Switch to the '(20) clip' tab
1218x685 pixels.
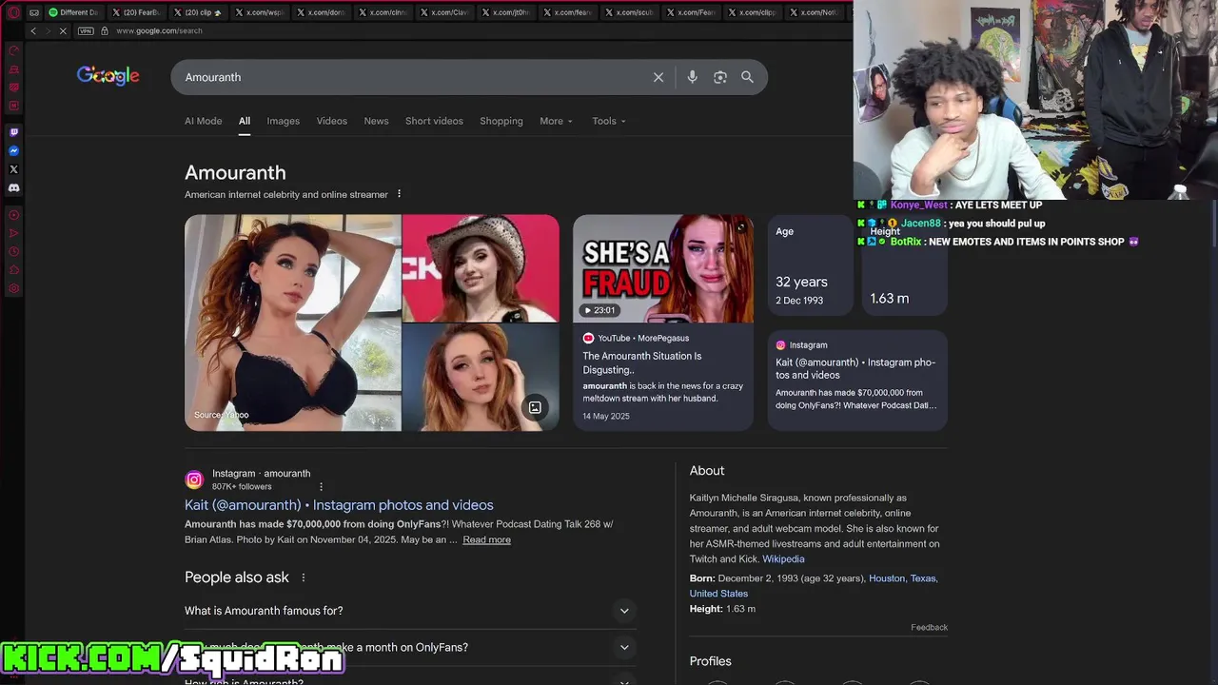(198, 12)
